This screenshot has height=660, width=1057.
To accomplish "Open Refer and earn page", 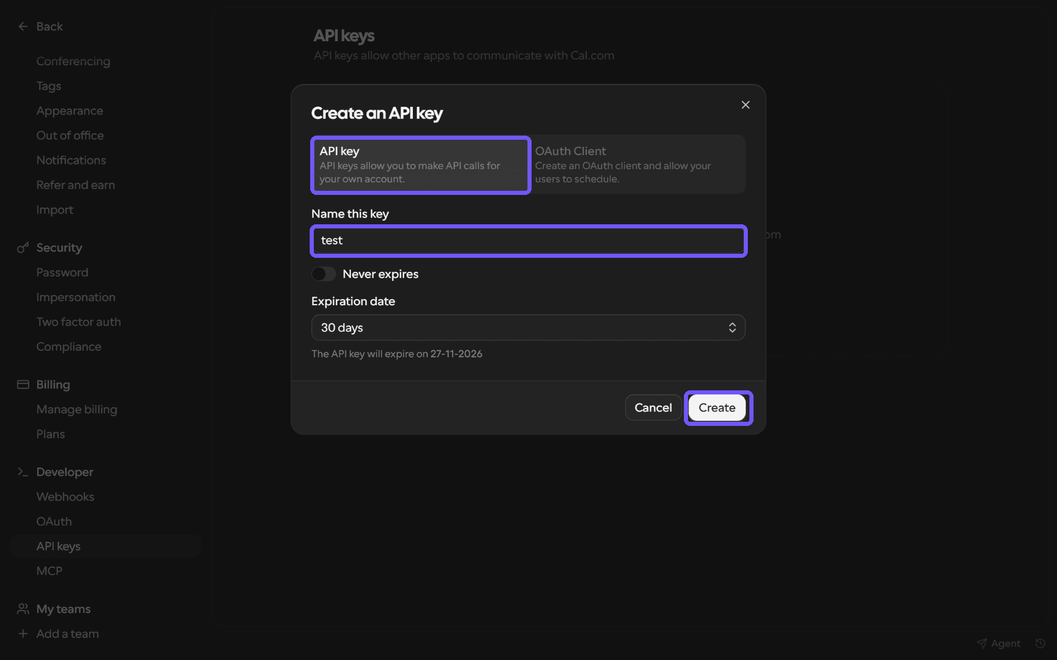I will [76, 185].
